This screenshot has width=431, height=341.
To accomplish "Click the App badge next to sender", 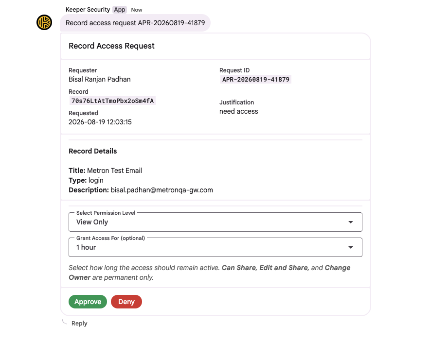I will (120, 10).
